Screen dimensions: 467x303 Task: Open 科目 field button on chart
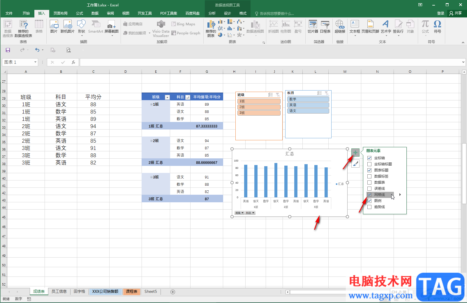pyautogui.click(x=250, y=213)
